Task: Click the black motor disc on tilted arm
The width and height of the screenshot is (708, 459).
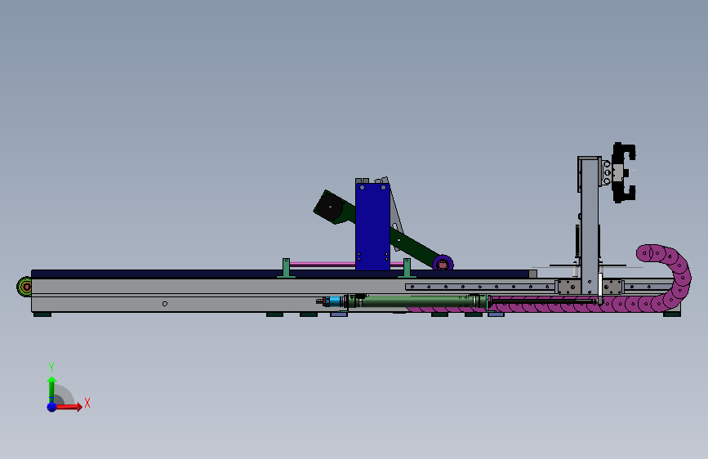Action: [330, 207]
